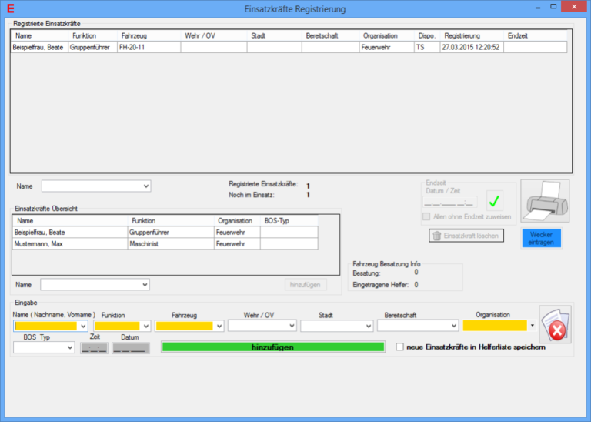Sort by Name column in registered list
The height and width of the screenshot is (422, 591).
coord(39,36)
